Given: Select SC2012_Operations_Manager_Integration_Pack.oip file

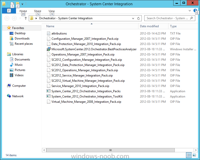Looking at the screenshot, I should click(85, 70).
